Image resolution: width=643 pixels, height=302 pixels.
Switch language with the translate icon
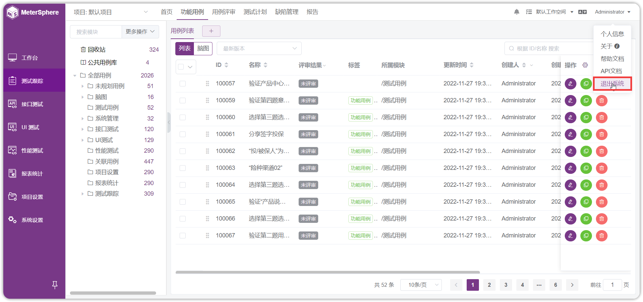tap(582, 12)
